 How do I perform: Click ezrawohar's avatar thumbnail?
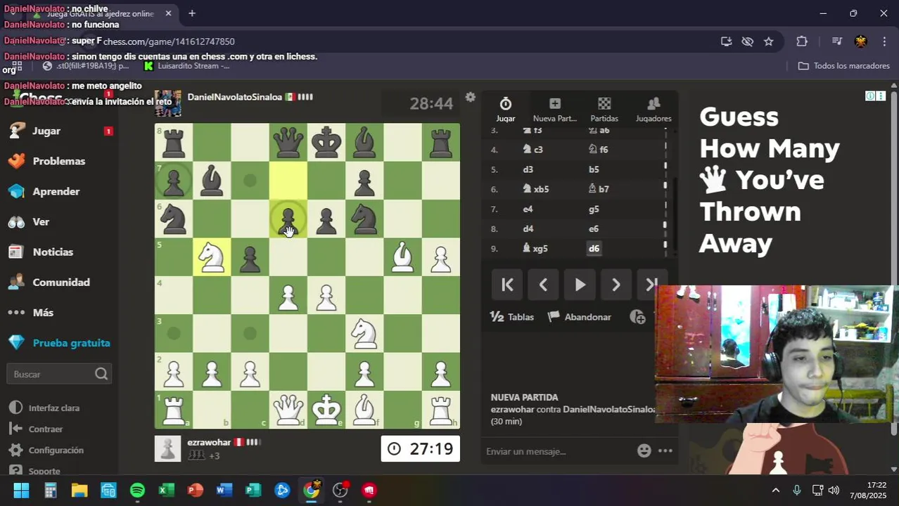point(167,448)
